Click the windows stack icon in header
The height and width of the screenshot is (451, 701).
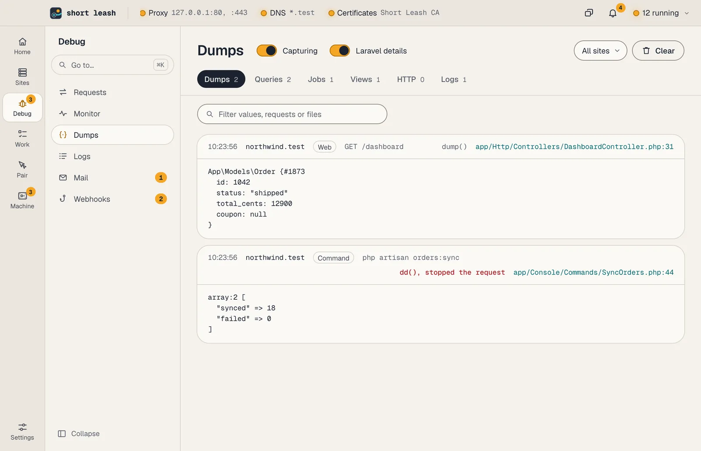pyautogui.click(x=589, y=13)
